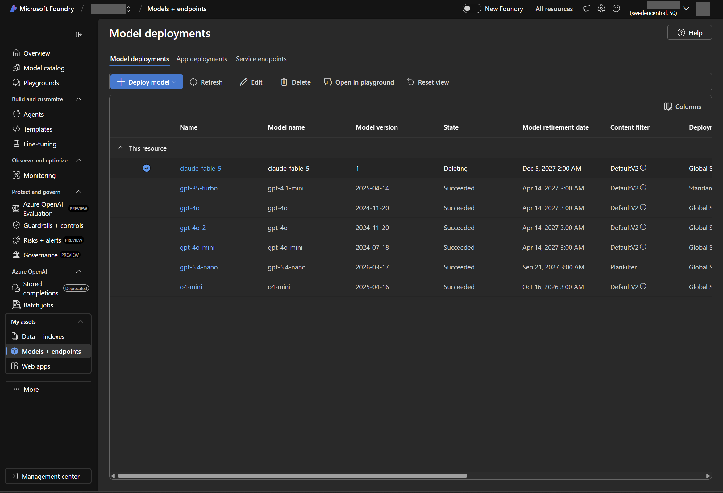
Task: Click the Delete button
Action: (x=296, y=82)
